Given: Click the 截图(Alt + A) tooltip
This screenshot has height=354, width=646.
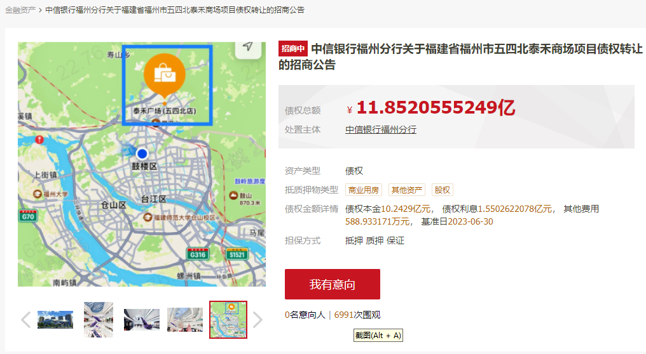Looking at the screenshot, I should coord(378,336).
